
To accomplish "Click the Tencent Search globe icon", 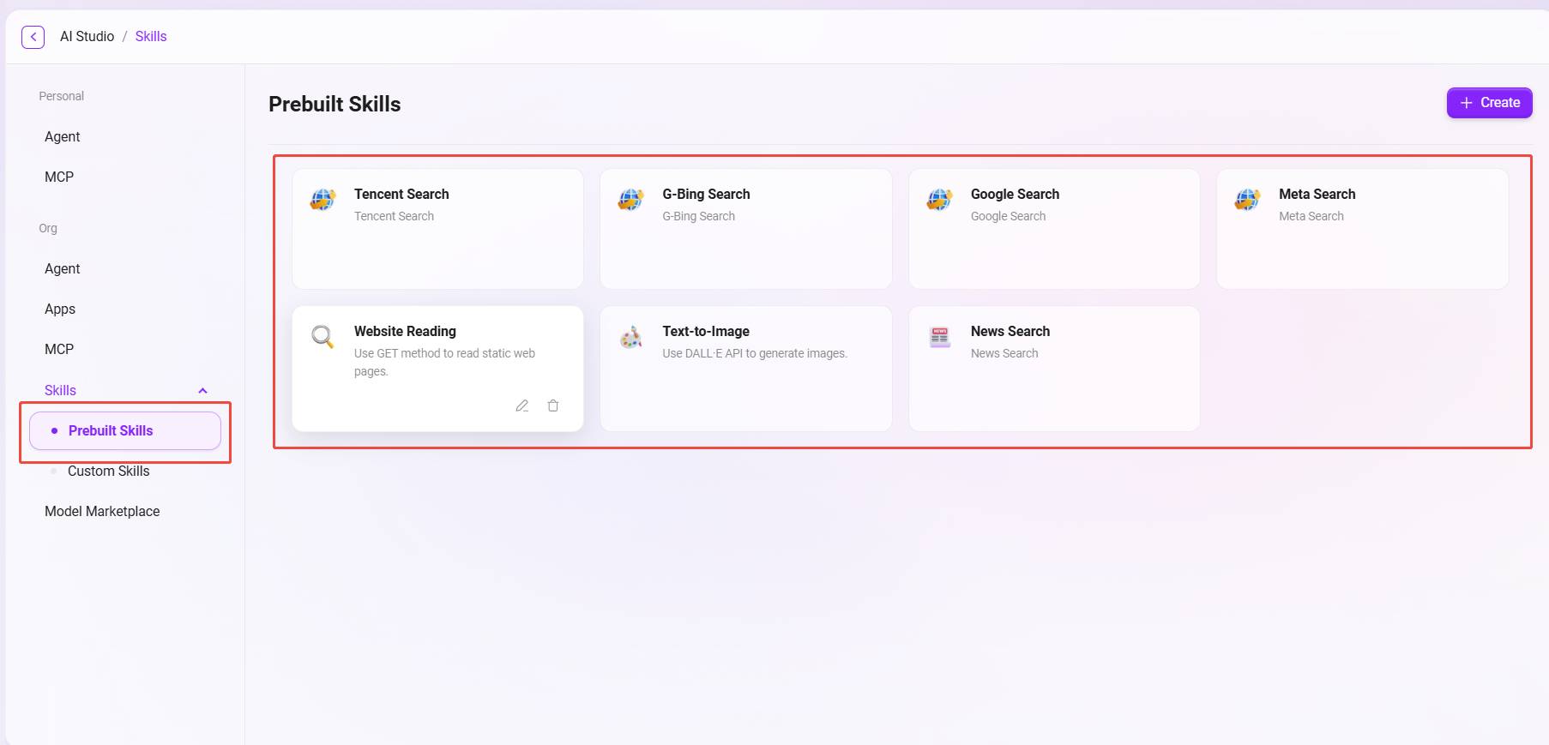I will [323, 200].
